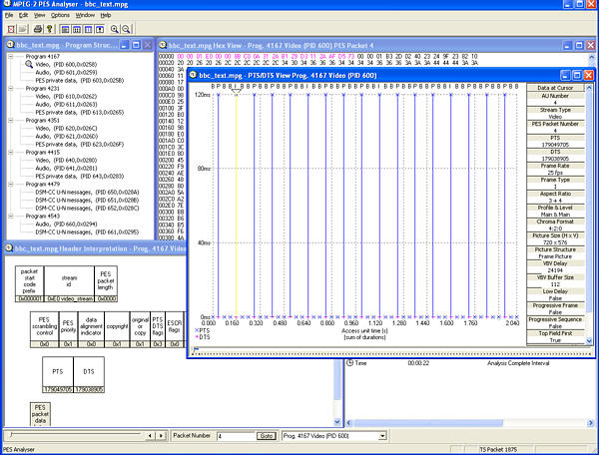599x455 pixels.
Task: Click Program Structure window title icon
Action: pyautogui.click(x=10, y=45)
